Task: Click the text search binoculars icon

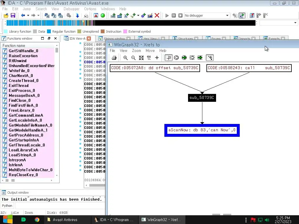Action: click(x=54, y=15)
